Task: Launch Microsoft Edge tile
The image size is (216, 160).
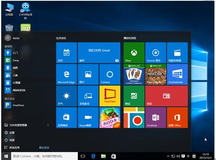Action: pyautogui.click(x=67, y=74)
